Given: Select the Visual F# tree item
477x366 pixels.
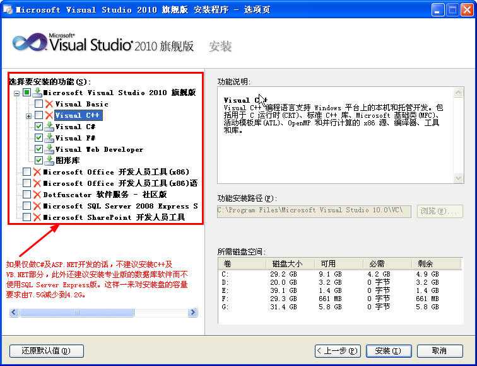Looking at the screenshot, I should tap(75, 138).
